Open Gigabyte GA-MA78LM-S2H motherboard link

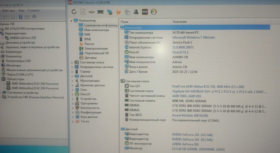coord(219,92)
